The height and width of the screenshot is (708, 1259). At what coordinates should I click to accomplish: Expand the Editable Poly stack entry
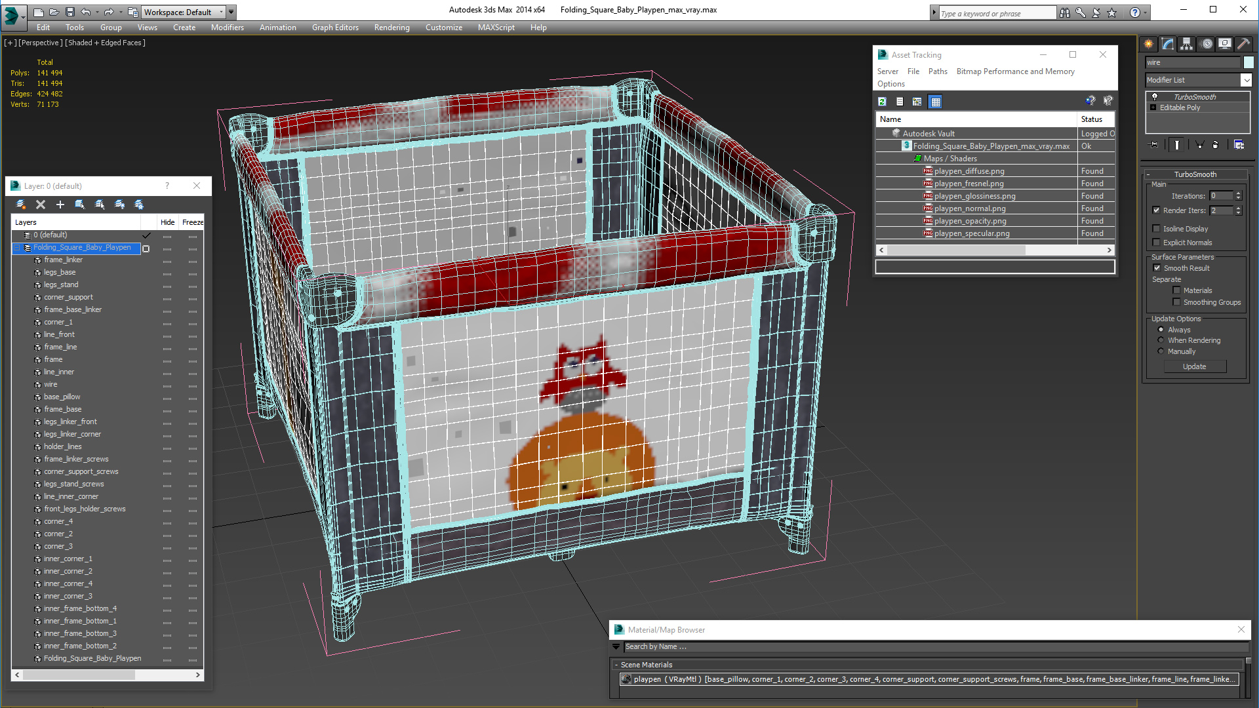(1153, 108)
